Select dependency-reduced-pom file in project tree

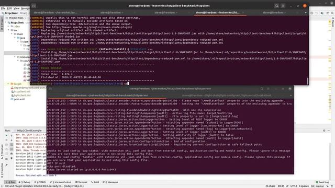[29, 88]
